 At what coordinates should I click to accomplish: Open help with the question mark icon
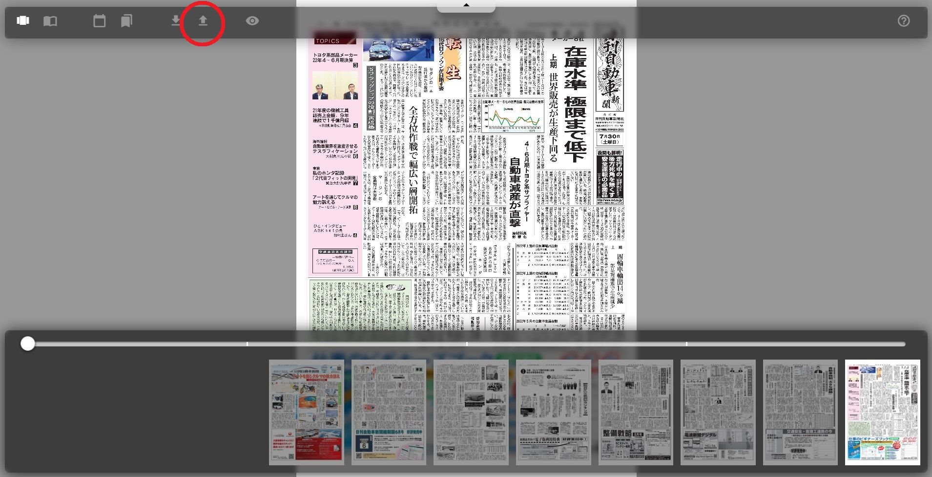(904, 21)
